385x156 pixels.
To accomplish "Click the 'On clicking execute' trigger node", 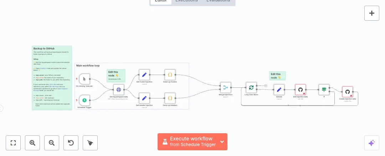I will pyautogui.click(x=84, y=79).
